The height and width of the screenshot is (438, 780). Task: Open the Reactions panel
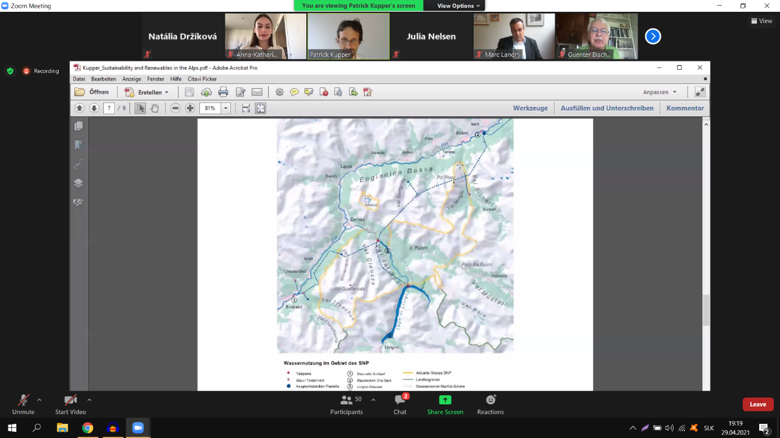pos(491,400)
